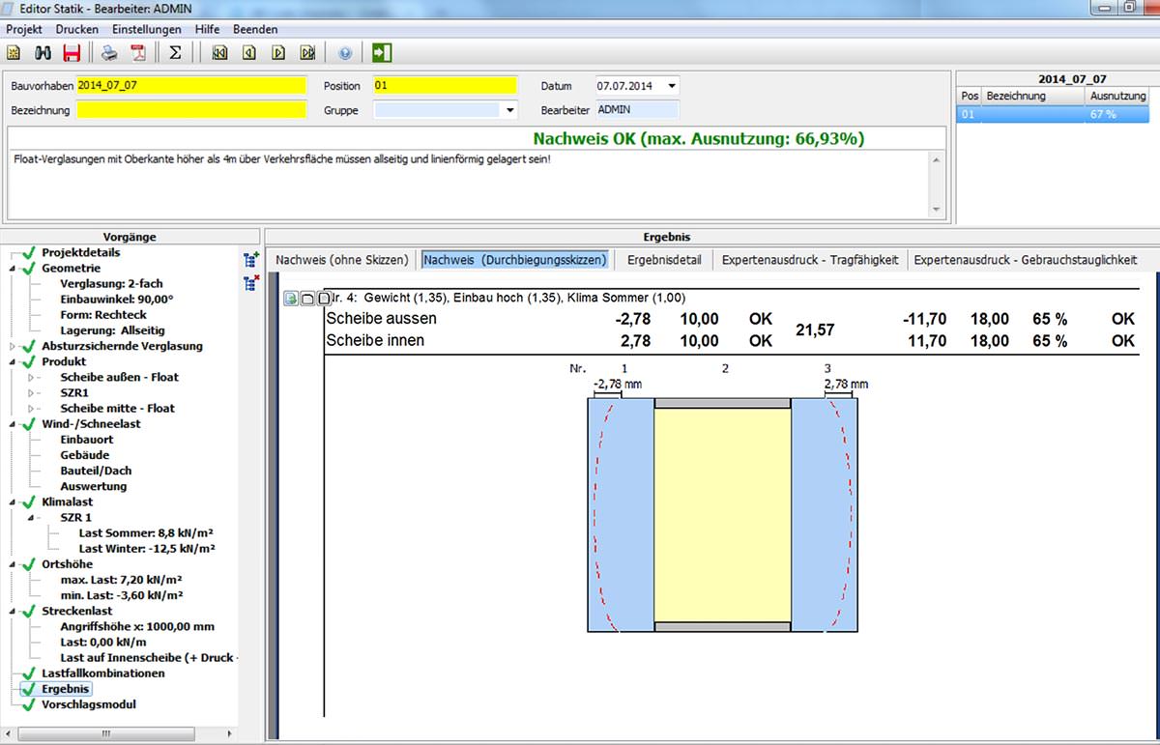Open the Einstellungen menu
Image resolution: width=1160 pixels, height=745 pixels.
pyautogui.click(x=147, y=29)
